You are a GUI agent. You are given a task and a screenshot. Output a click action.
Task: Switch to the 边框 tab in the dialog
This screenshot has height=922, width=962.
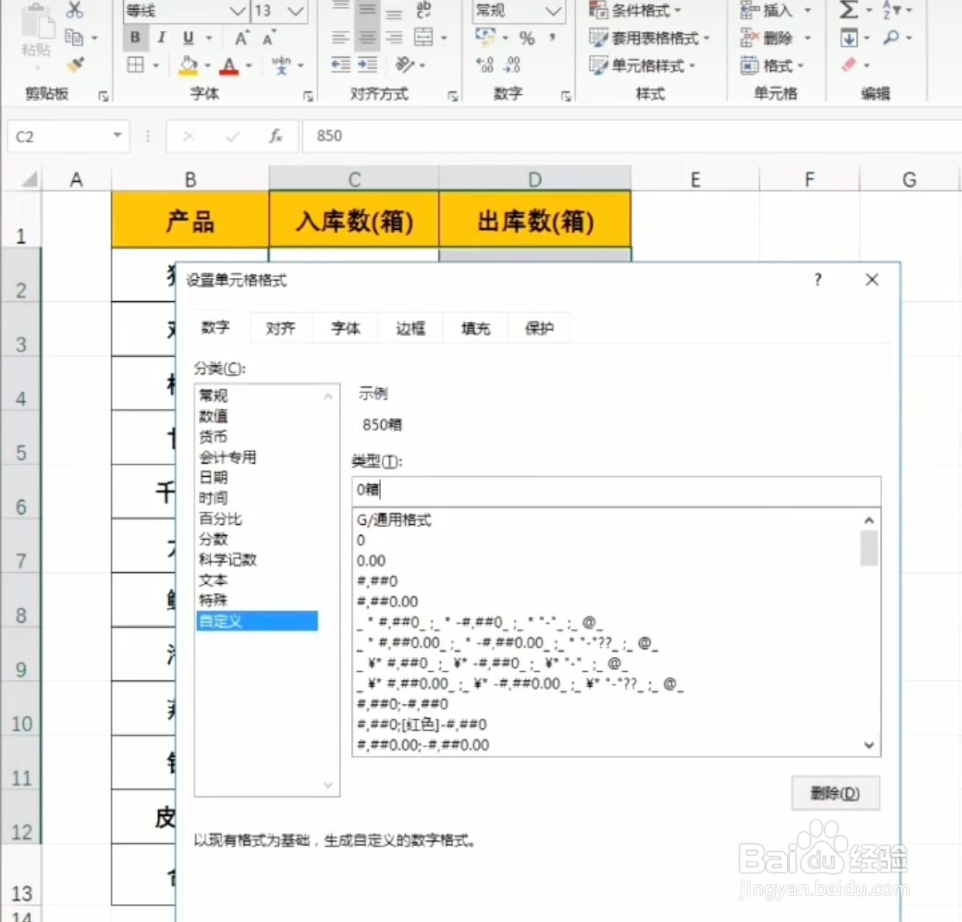pyautogui.click(x=410, y=327)
